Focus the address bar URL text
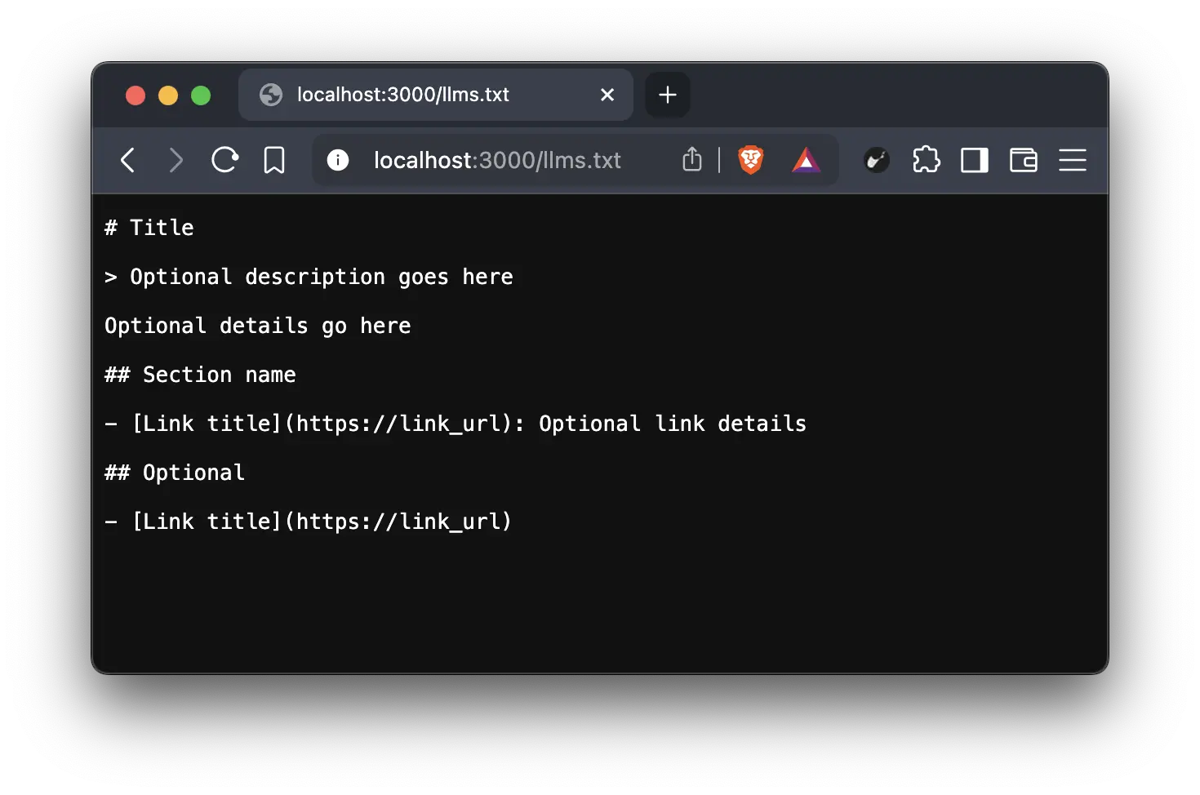Screen dimensions: 1200x795 497,160
